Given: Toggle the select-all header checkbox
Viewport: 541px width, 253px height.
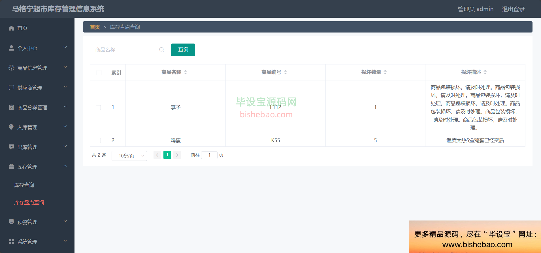Looking at the screenshot, I should 99,72.
